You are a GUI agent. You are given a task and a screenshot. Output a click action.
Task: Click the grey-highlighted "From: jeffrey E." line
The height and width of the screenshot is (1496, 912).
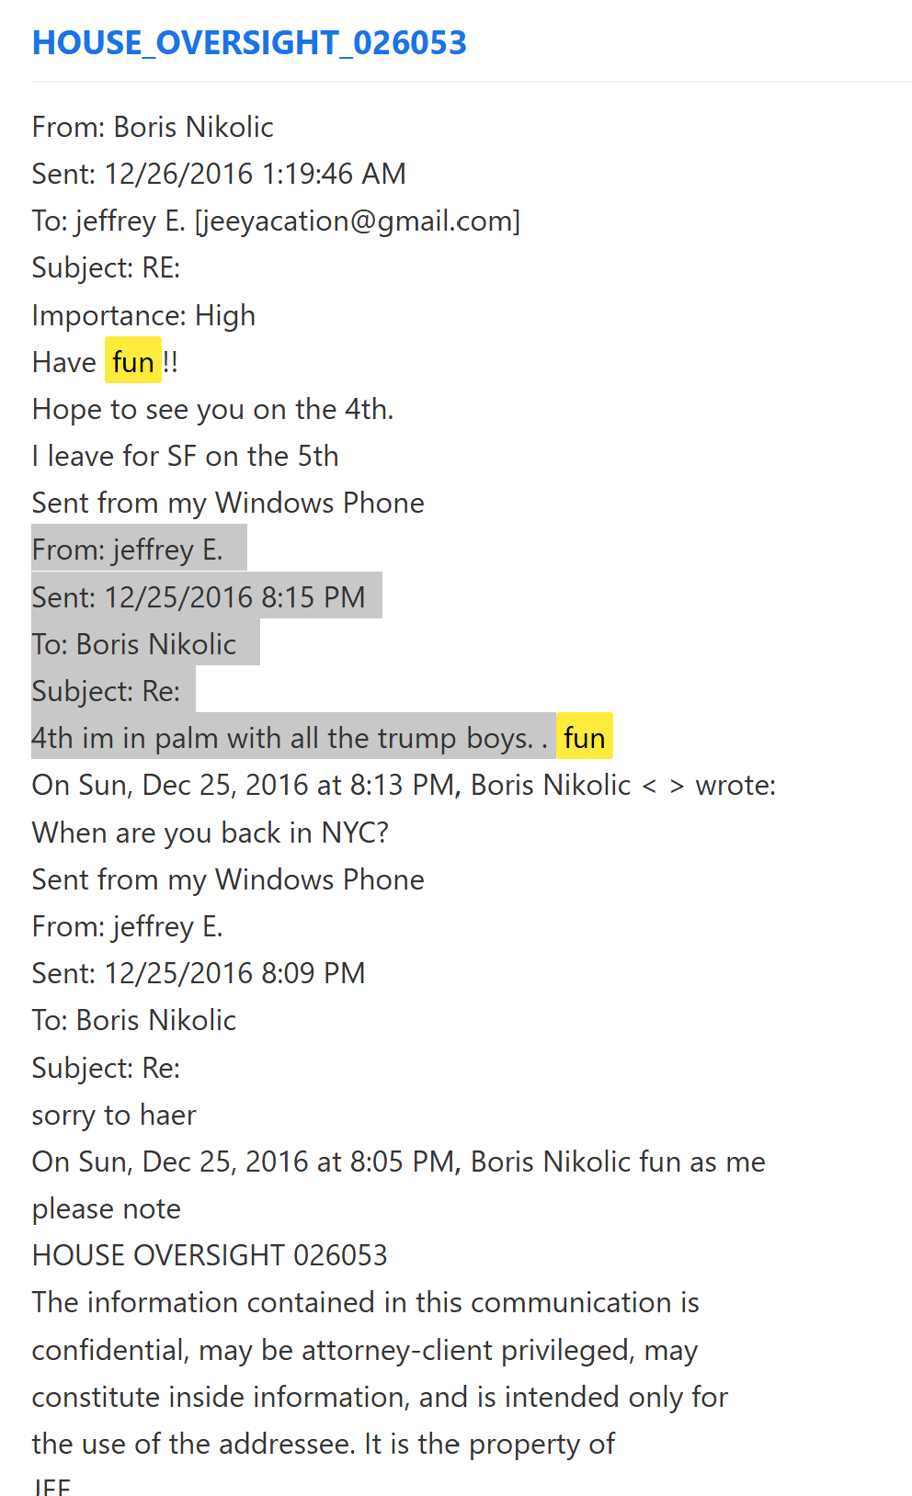click(x=128, y=550)
